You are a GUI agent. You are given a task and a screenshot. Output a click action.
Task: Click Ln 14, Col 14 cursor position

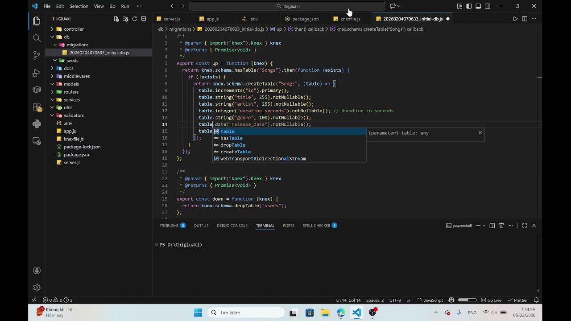coord(348,300)
